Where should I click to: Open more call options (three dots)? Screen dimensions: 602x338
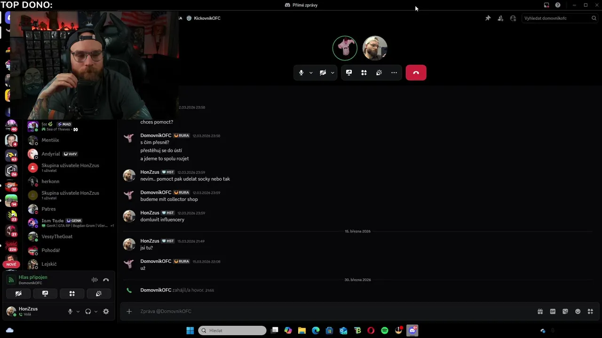point(394,73)
